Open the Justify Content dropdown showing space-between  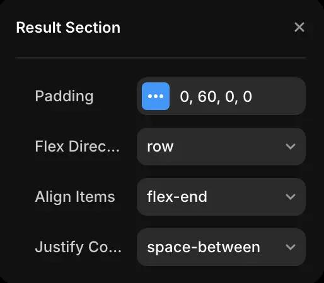tap(221, 247)
